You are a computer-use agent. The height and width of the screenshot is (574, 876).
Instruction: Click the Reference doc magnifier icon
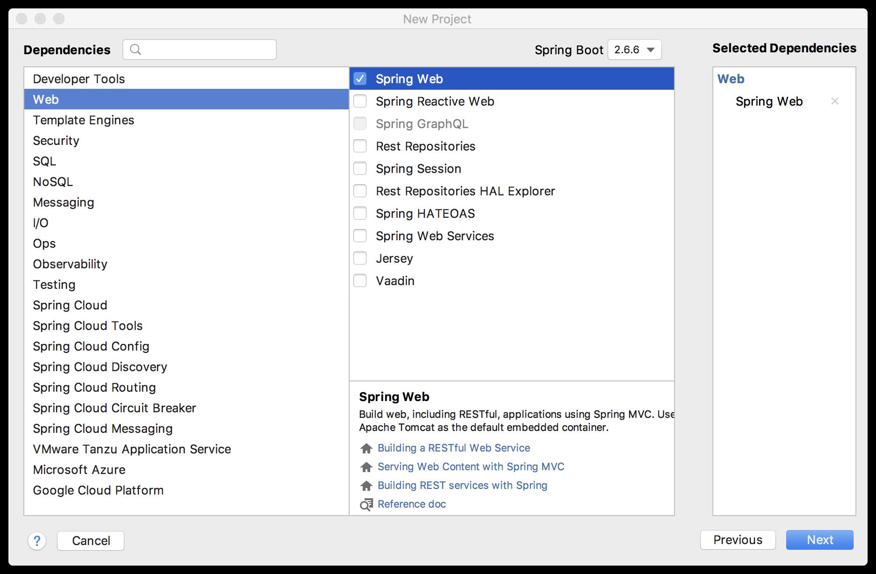click(366, 504)
